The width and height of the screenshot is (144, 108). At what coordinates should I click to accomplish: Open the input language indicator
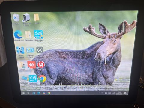coord(113,93)
